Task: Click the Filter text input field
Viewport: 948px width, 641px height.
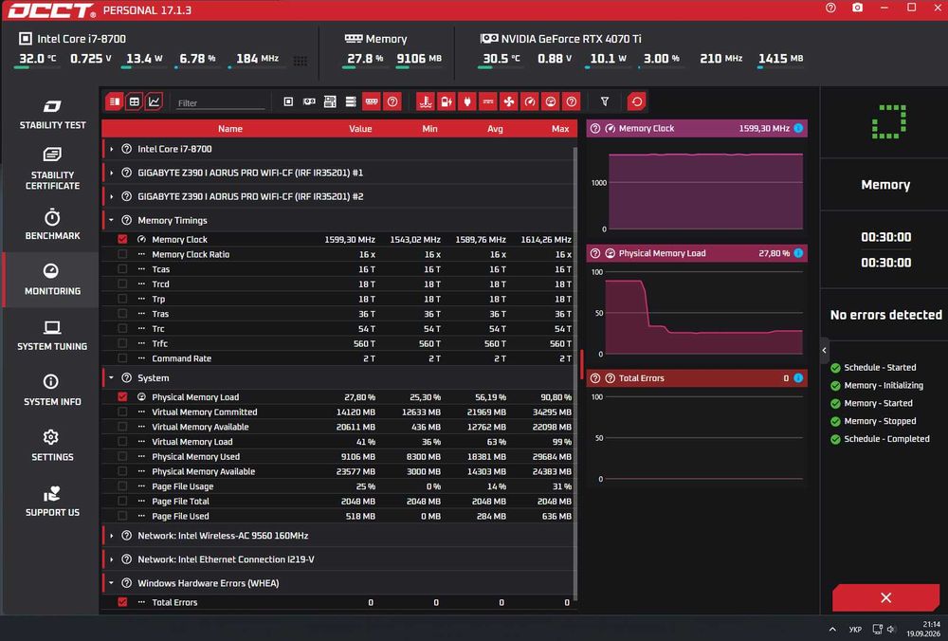Action: coord(220,102)
